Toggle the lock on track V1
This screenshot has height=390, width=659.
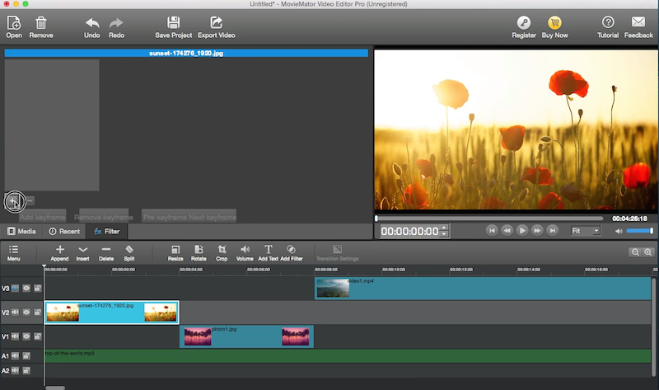[37, 336]
